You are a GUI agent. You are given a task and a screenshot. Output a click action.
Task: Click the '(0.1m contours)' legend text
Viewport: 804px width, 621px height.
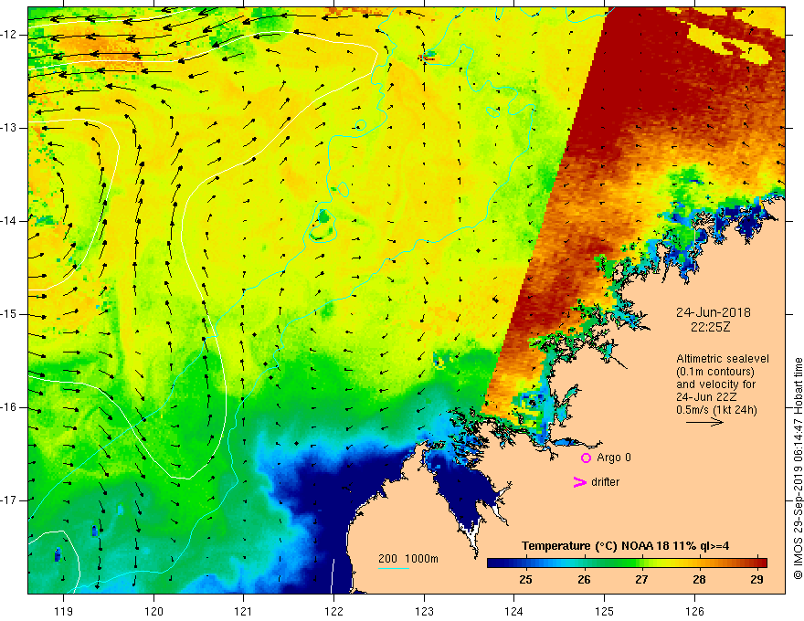tap(715, 372)
